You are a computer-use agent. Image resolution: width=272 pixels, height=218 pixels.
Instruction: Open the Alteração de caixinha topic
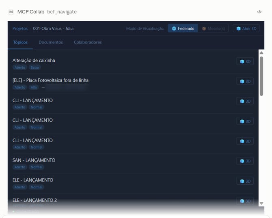(34, 60)
